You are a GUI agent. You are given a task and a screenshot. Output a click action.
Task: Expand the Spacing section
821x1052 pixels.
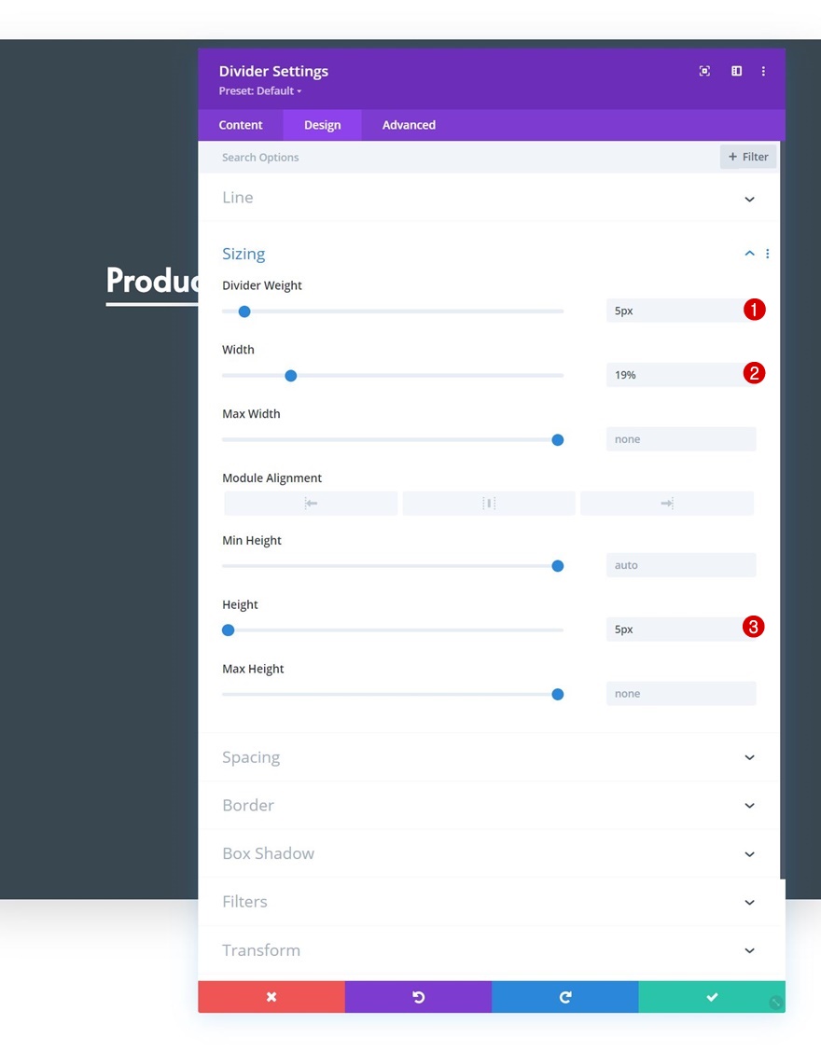(x=749, y=757)
